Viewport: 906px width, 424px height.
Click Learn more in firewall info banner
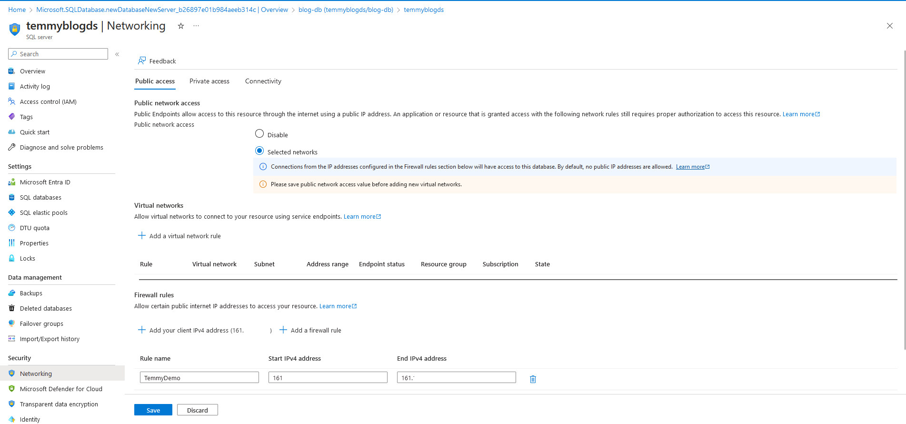click(x=693, y=167)
